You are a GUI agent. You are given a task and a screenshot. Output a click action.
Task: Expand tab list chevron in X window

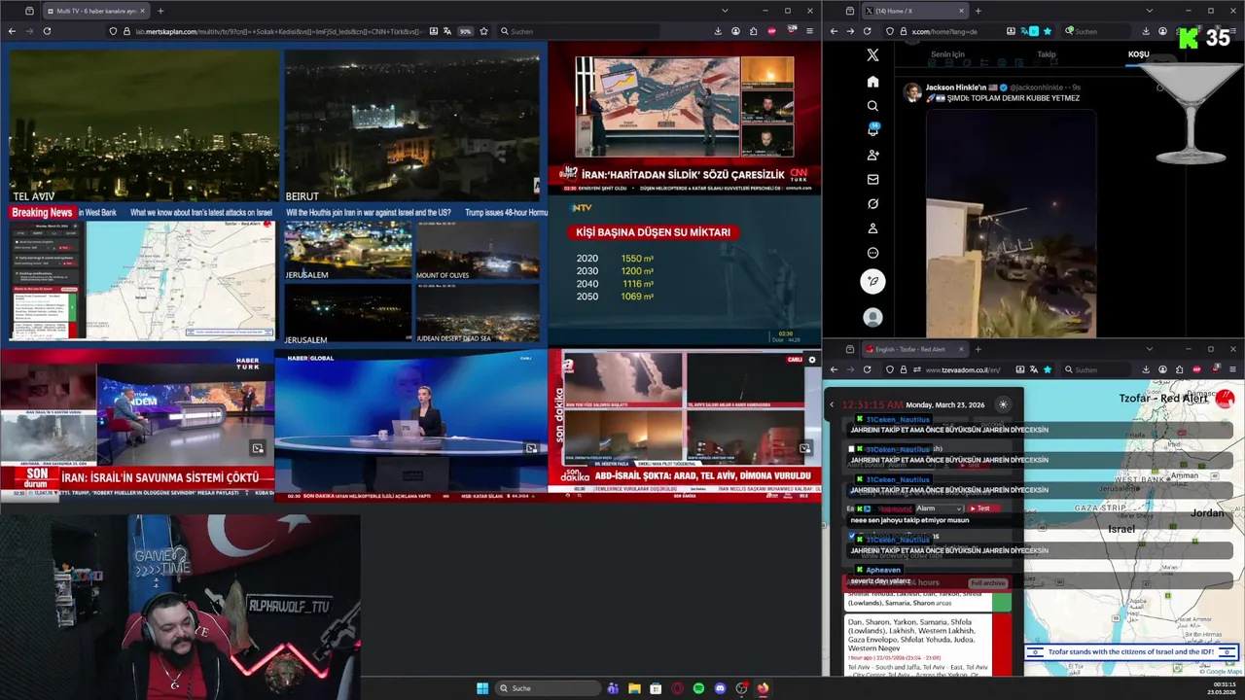point(1149,11)
